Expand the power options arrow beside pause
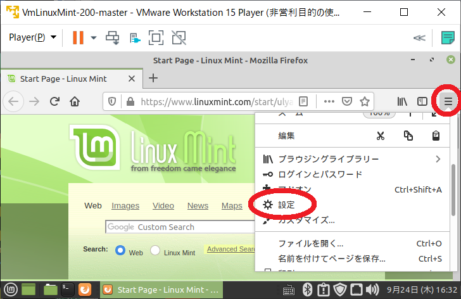 coord(94,37)
